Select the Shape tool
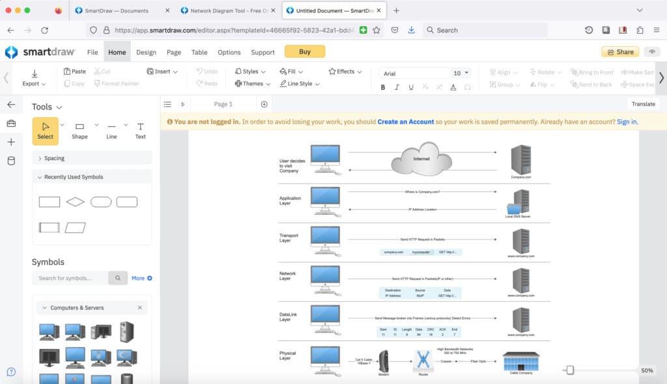Image resolution: width=667 pixels, height=384 pixels. [x=79, y=130]
